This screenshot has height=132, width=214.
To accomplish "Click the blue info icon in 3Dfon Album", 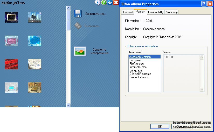I will [98, 2].
